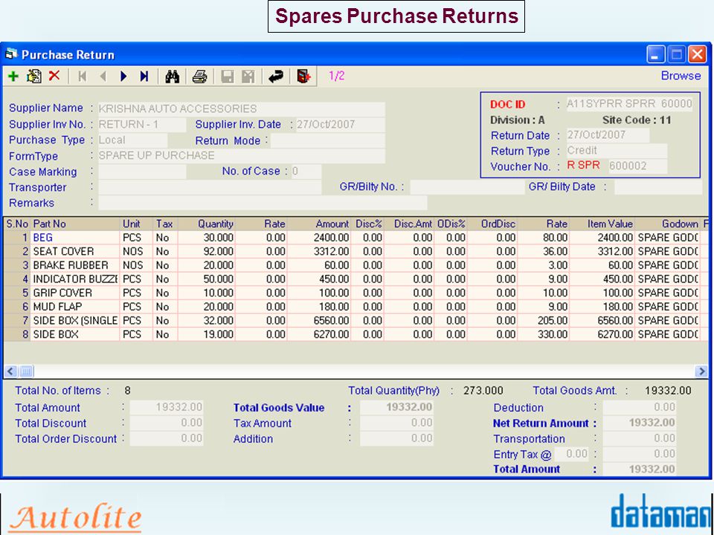Image resolution: width=714 pixels, height=535 pixels.
Task: Select the GRIP COVER part cell
Action: 74,293
